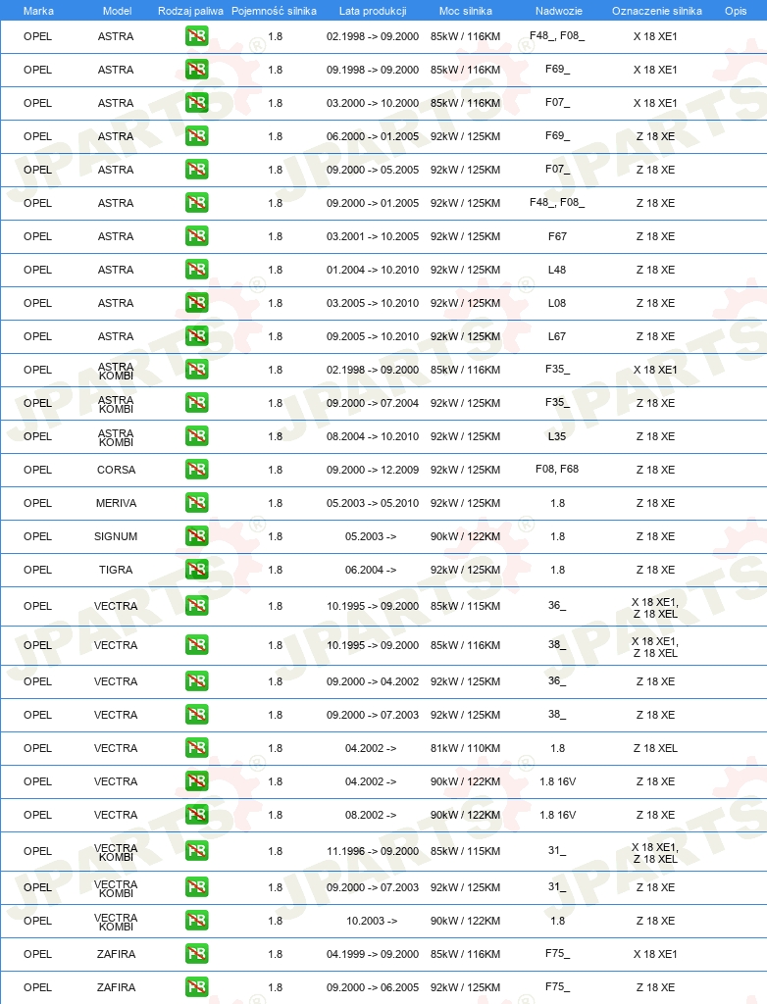Click fuel icon in VECTRA 10.1995 38_ row
The width and height of the screenshot is (767, 1004).
tap(197, 645)
